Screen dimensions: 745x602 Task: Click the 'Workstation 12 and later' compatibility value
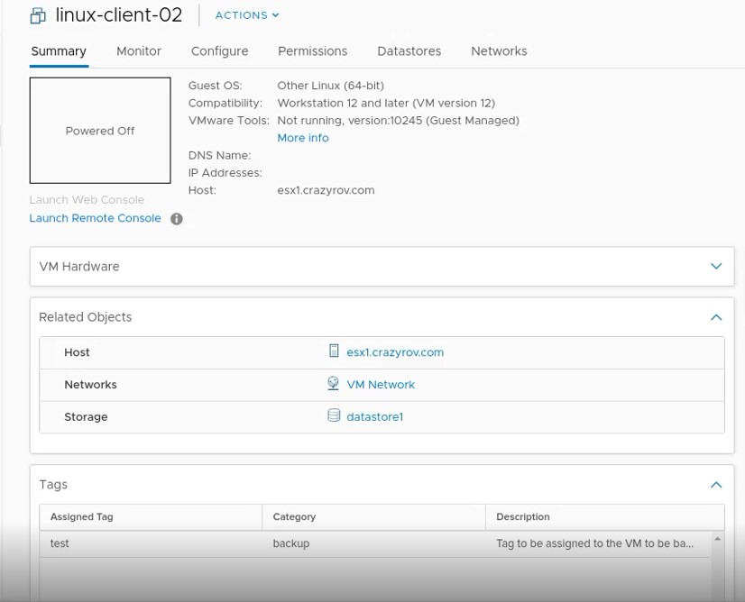tap(386, 103)
